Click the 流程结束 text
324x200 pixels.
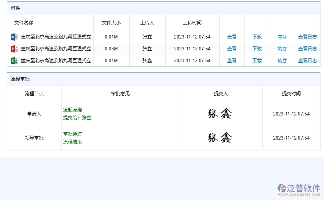(72, 142)
